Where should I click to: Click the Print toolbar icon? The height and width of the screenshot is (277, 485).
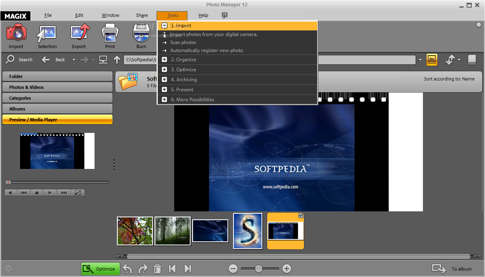(110, 33)
